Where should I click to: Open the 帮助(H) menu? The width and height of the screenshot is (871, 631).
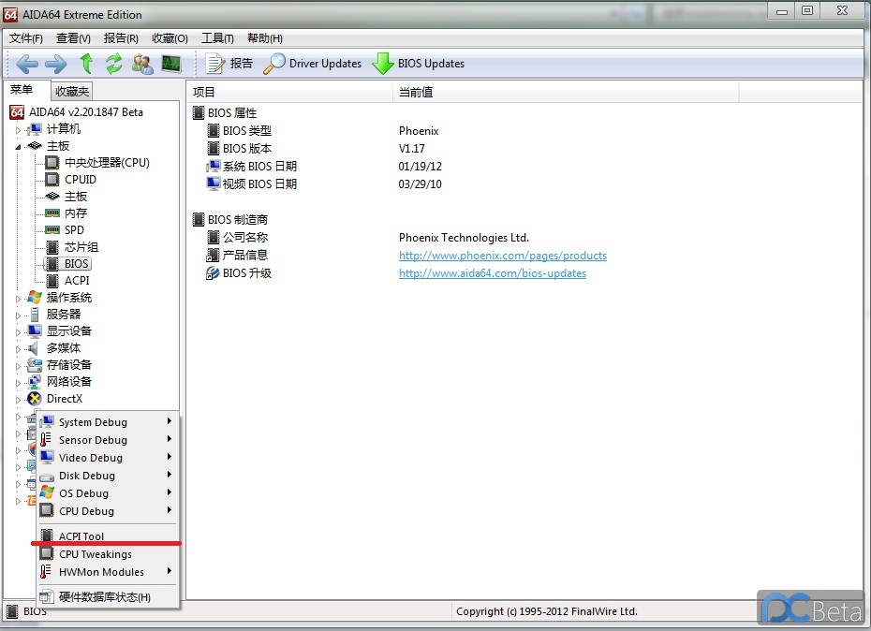(x=265, y=37)
